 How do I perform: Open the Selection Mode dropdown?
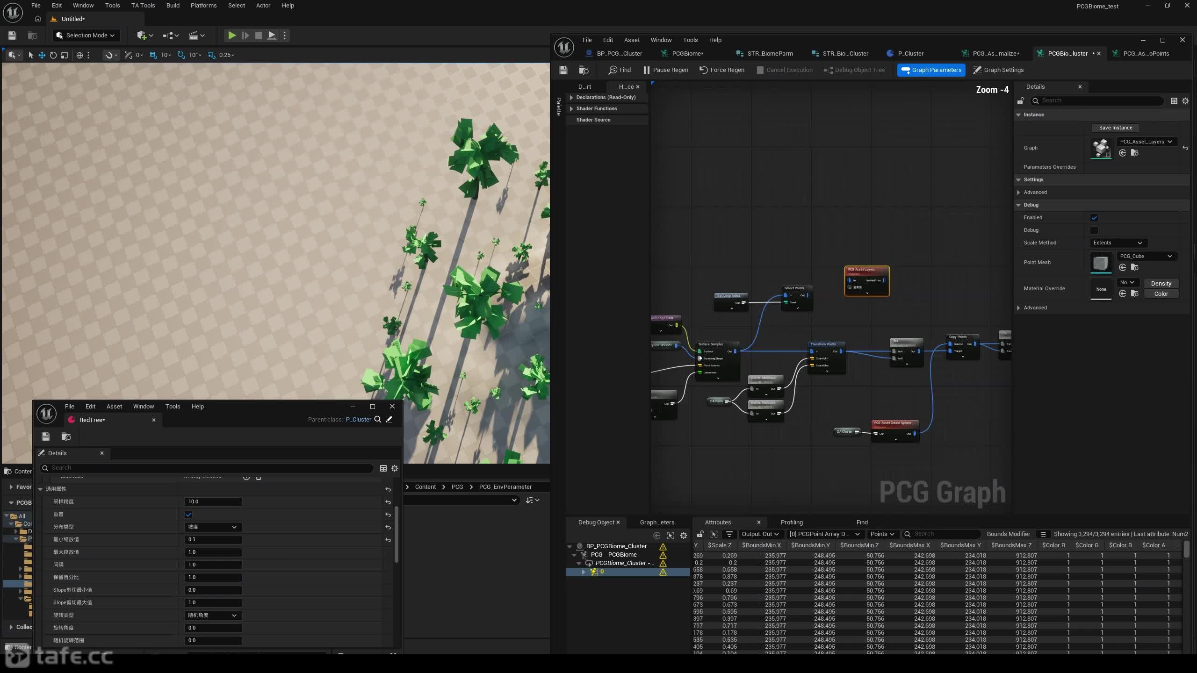(x=86, y=36)
